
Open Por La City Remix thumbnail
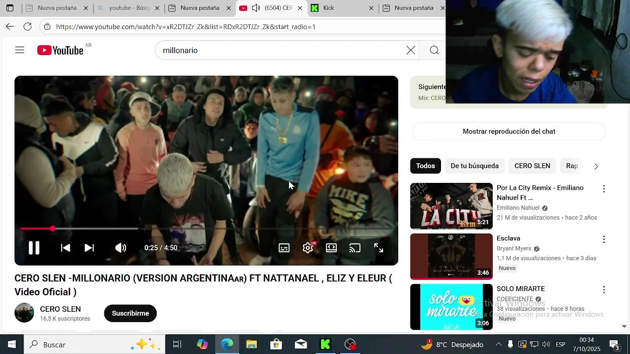[x=451, y=206]
